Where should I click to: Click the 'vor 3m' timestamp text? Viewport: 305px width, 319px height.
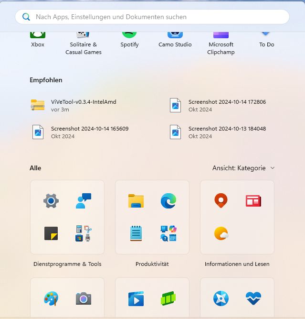pos(60,110)
